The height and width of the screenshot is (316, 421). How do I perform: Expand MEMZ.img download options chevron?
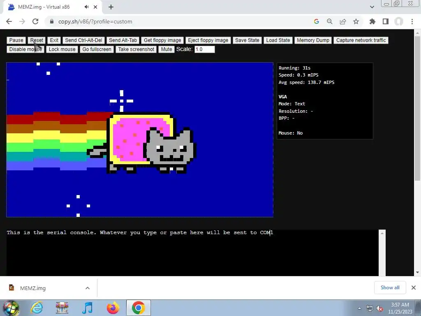88,288
